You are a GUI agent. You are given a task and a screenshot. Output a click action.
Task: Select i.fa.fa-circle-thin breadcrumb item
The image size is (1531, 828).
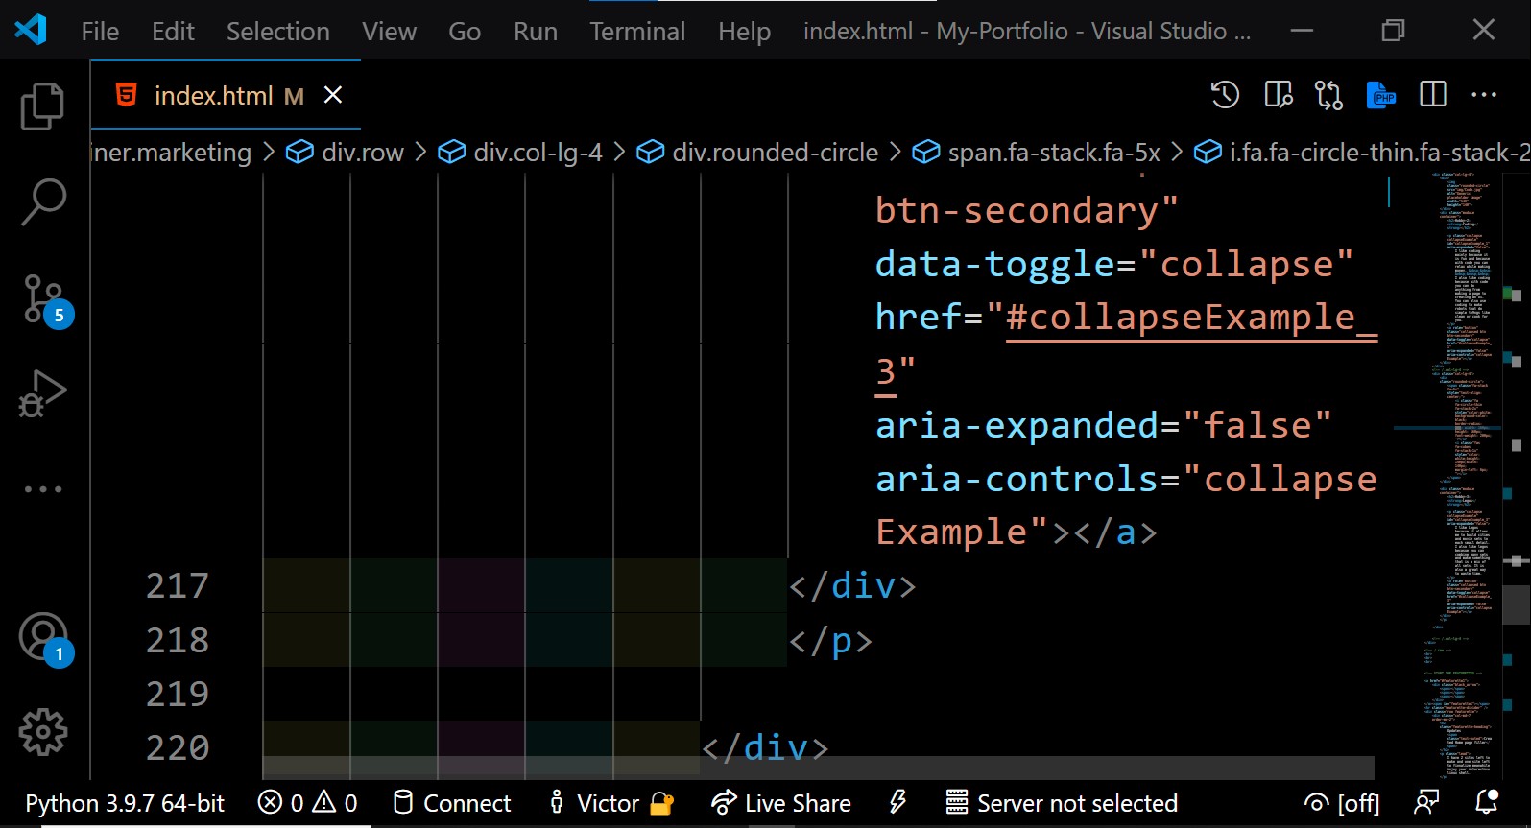coord(1361,152)
